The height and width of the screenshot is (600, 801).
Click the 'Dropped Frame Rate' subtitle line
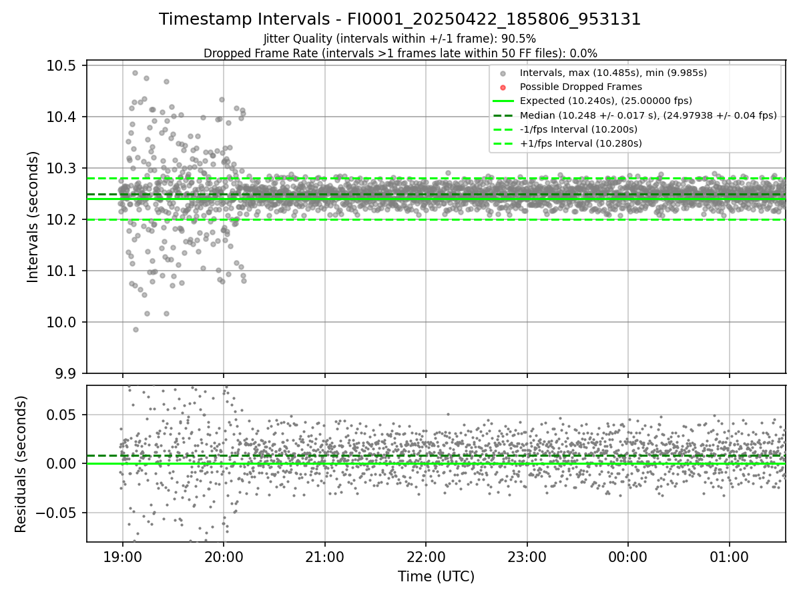[400, 53]
